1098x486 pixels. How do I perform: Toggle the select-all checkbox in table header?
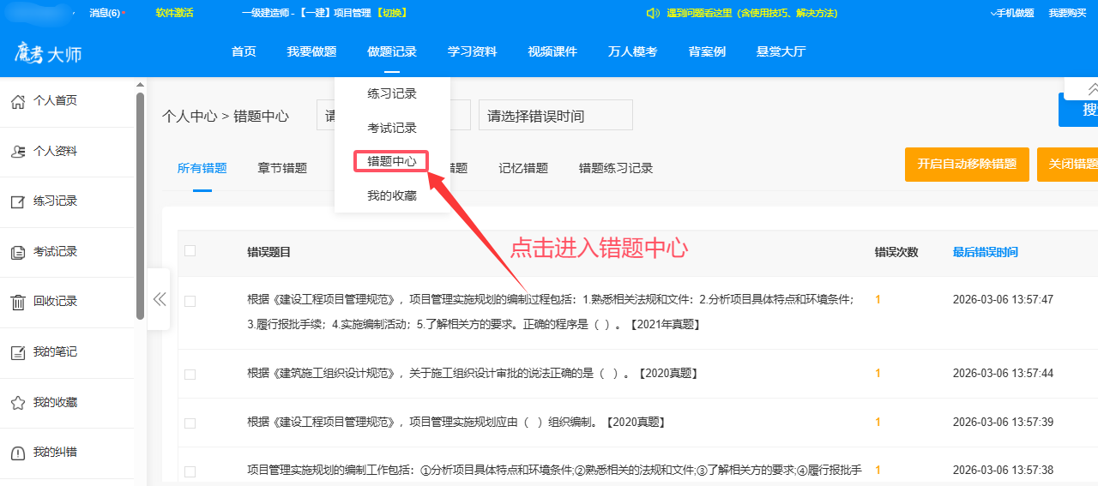pyautogui.click(x=190, y=251)
